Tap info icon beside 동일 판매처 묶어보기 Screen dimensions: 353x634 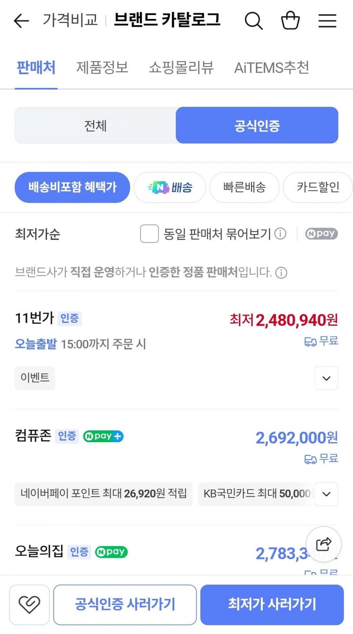pos(280,234)
